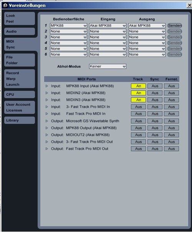Click the Senden button for slot 1

point(175,26)
